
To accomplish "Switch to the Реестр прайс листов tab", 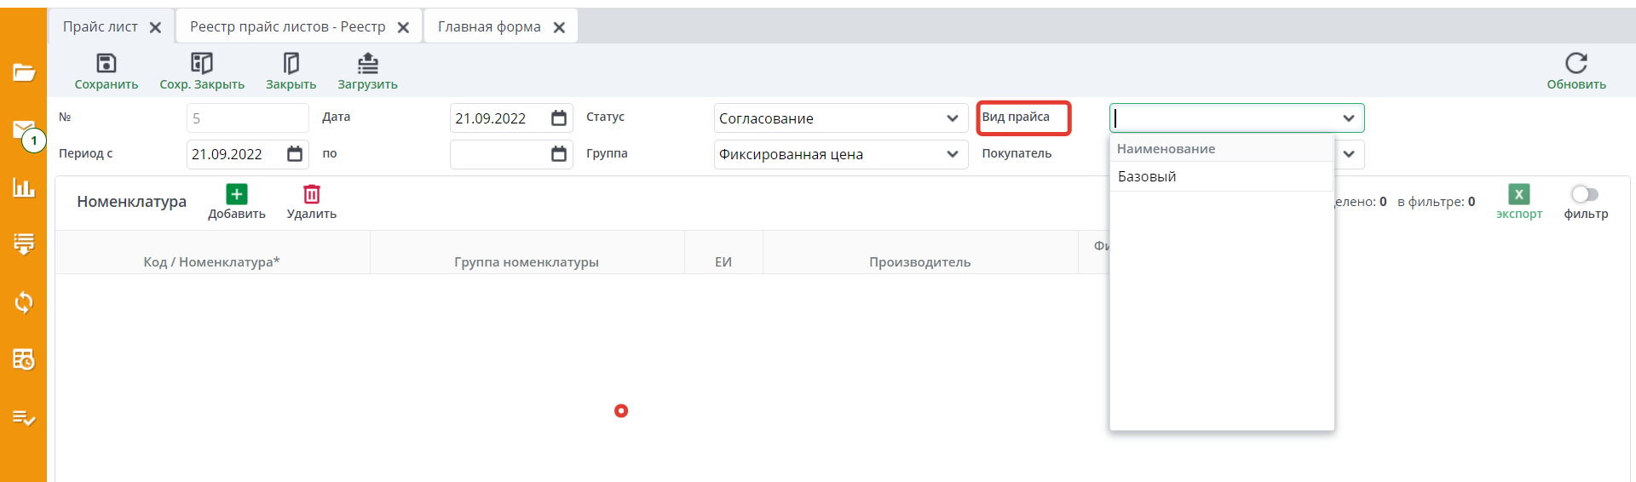I will [x=287, y=27].
